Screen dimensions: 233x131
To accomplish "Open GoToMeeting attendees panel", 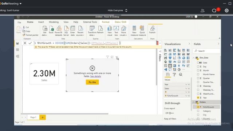I will 202,11.
